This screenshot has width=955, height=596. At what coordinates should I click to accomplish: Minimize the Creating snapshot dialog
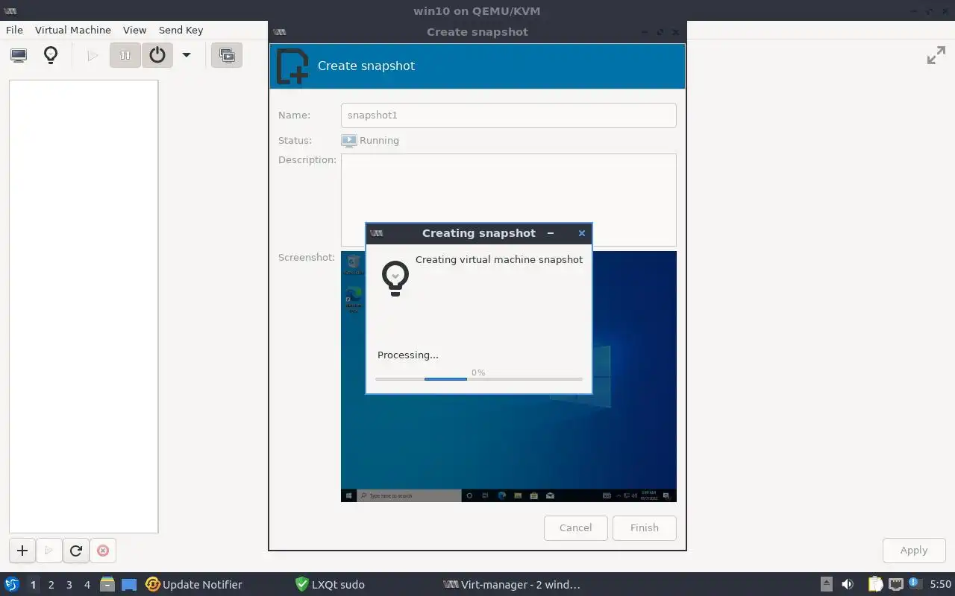pyautogui.click(x=551, y=233)
